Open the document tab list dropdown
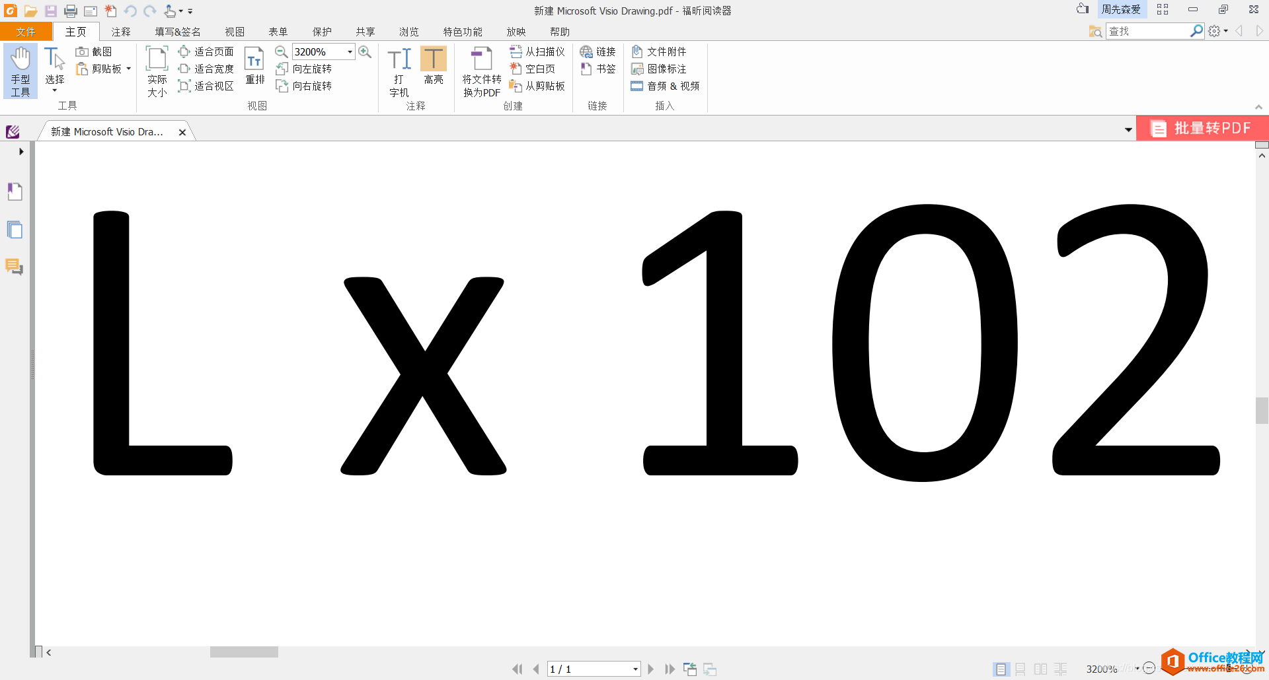 point(1128,130)
